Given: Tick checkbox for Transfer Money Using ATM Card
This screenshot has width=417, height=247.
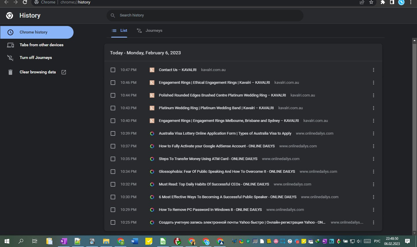Looking at the screenshot, I should tap(113, 159).
